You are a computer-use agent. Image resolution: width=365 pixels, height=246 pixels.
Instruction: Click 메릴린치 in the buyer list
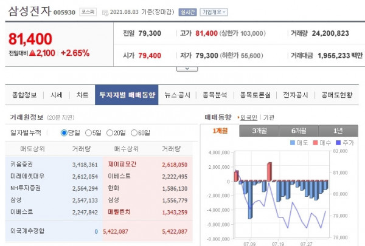pos(119,212)
